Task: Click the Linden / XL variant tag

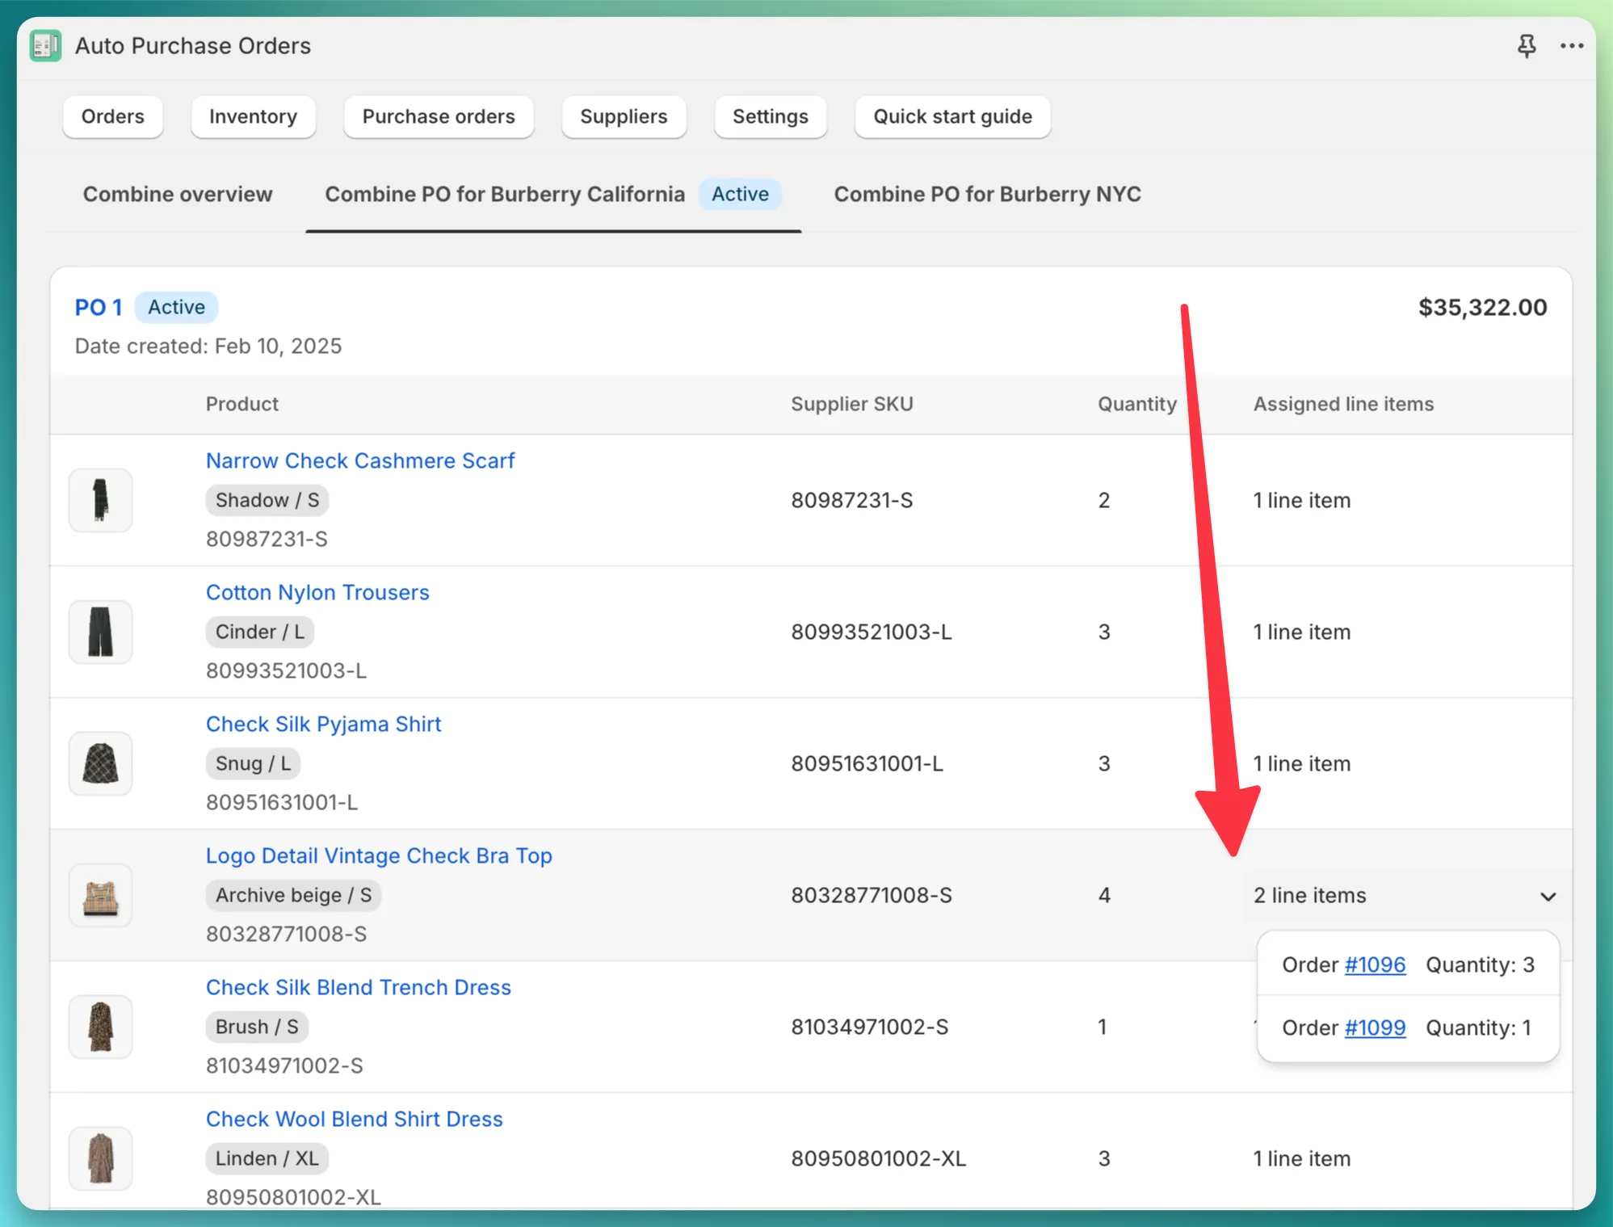Action: [267, 1158]
